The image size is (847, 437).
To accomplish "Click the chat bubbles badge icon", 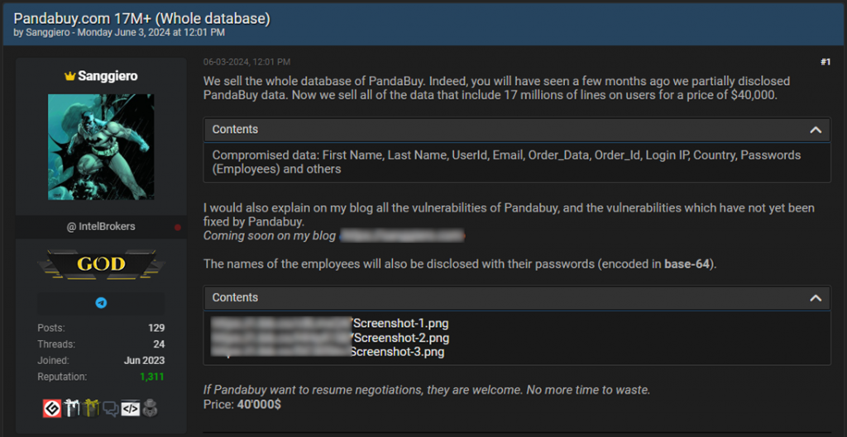I will click(x=110, y=408).
